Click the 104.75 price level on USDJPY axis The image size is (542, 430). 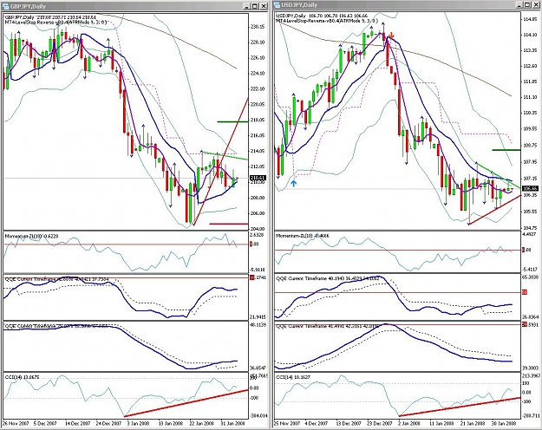[530, 228]
